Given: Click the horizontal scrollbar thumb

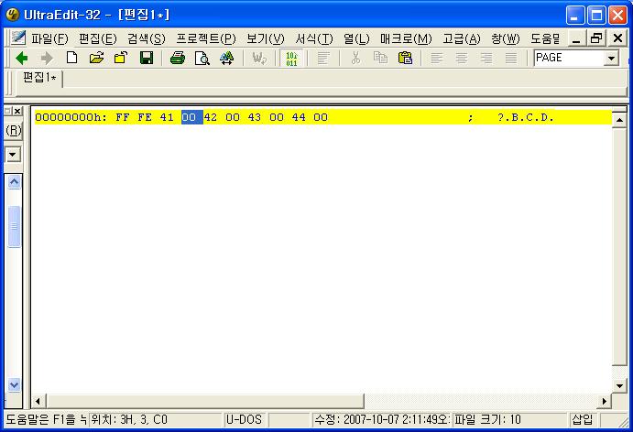Looking at the screenshot, I should [204, 402].
